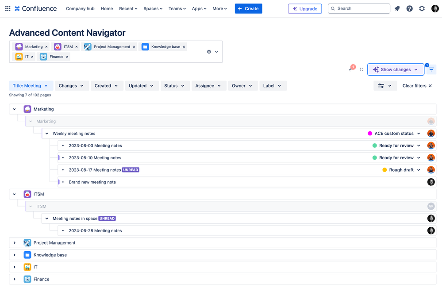Go to Home in top navigation
Screen dimensions: 442x291
(x=107, y=8)
